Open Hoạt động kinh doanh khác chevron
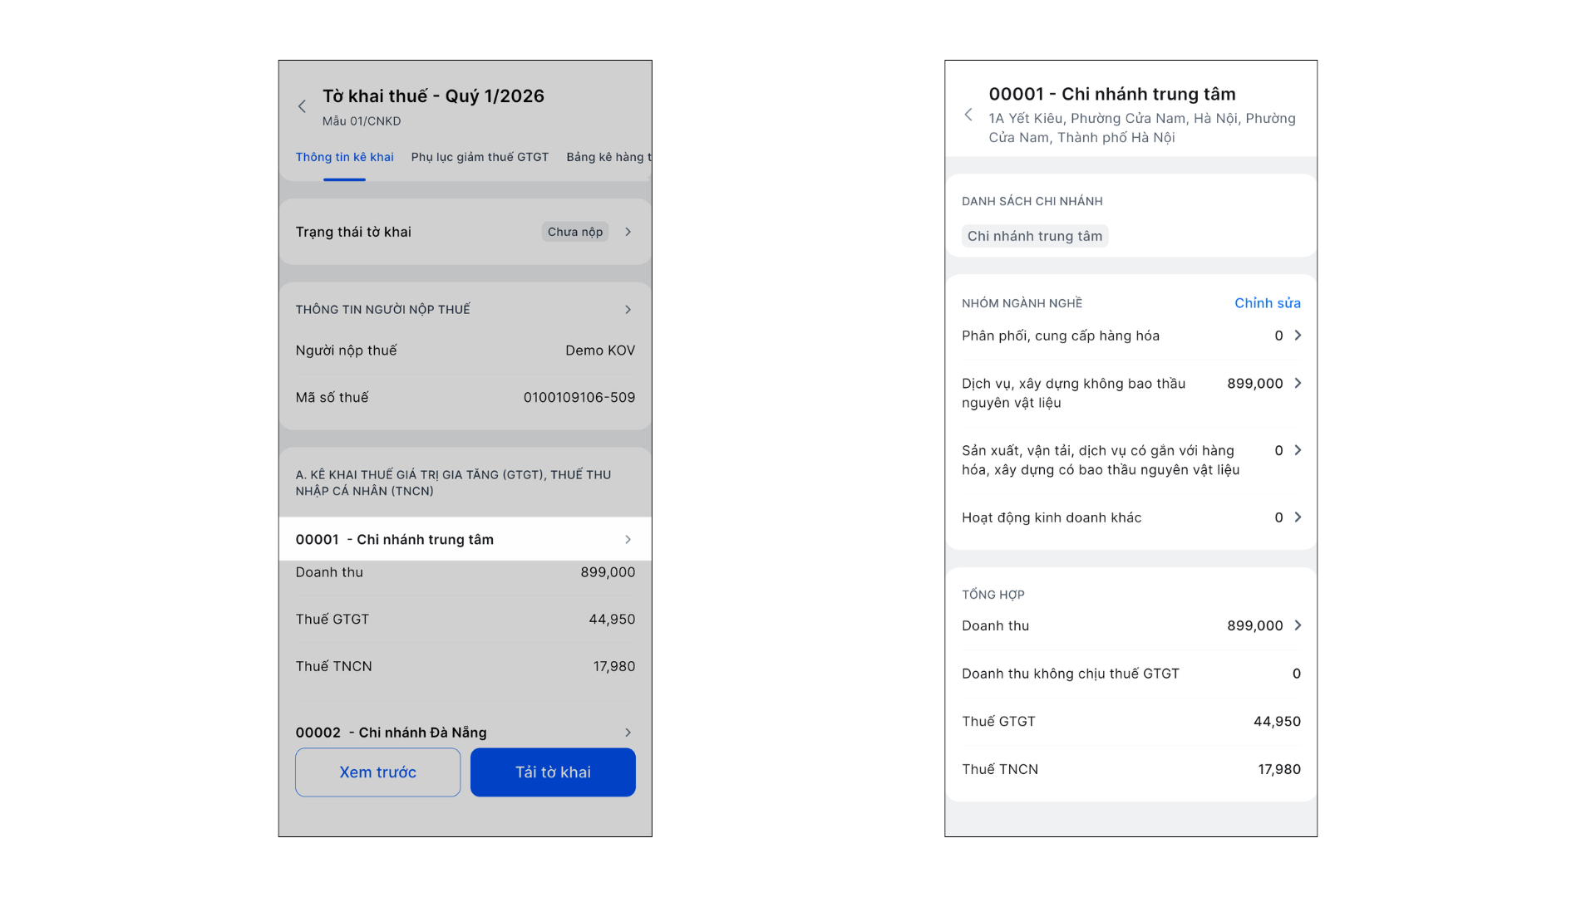 click(1298, 517)
